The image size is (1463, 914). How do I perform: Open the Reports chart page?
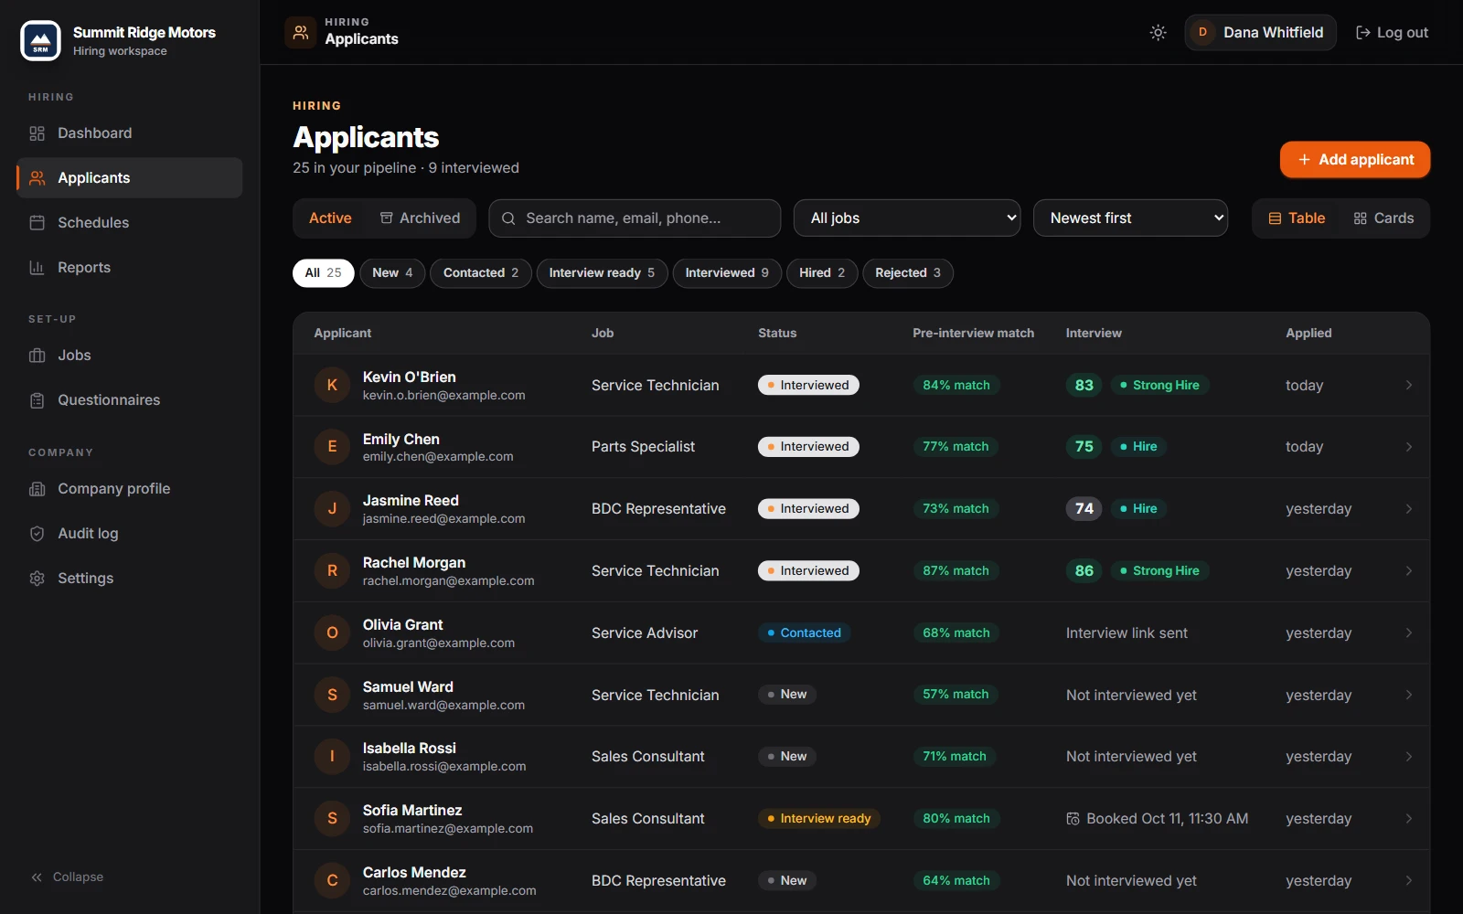(x=129, y=268)
